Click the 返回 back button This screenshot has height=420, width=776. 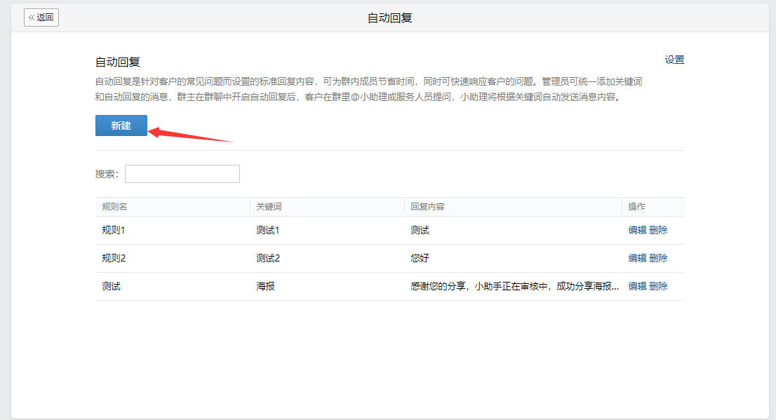pyautogui.click(x=41, y=18)
